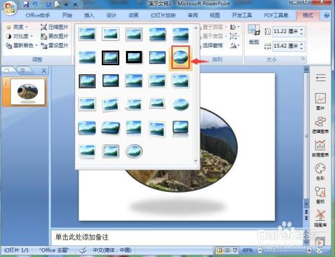This screenshot has width=335, height=257.
Task: Open the 视图 (View) ribbon tab
Action: (x=215, y=15)
